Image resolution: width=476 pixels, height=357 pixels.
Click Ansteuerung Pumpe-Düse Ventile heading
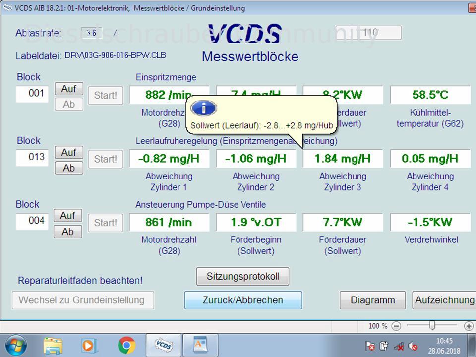tap(201, 205)
